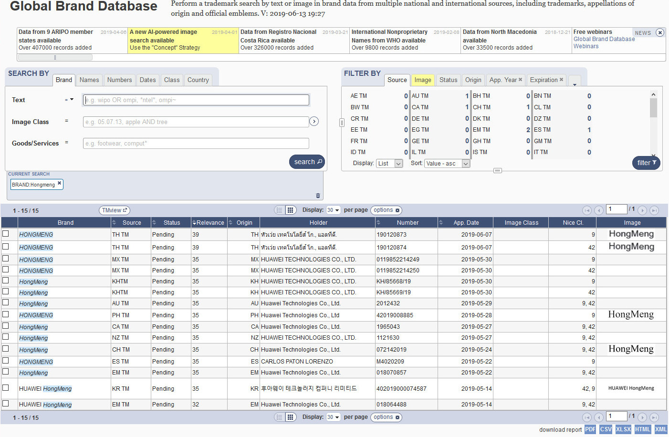Viewport: 669px width, 437px height.
Task: Open the Global Brand Database Webinars link
Action: pos(604,42)
